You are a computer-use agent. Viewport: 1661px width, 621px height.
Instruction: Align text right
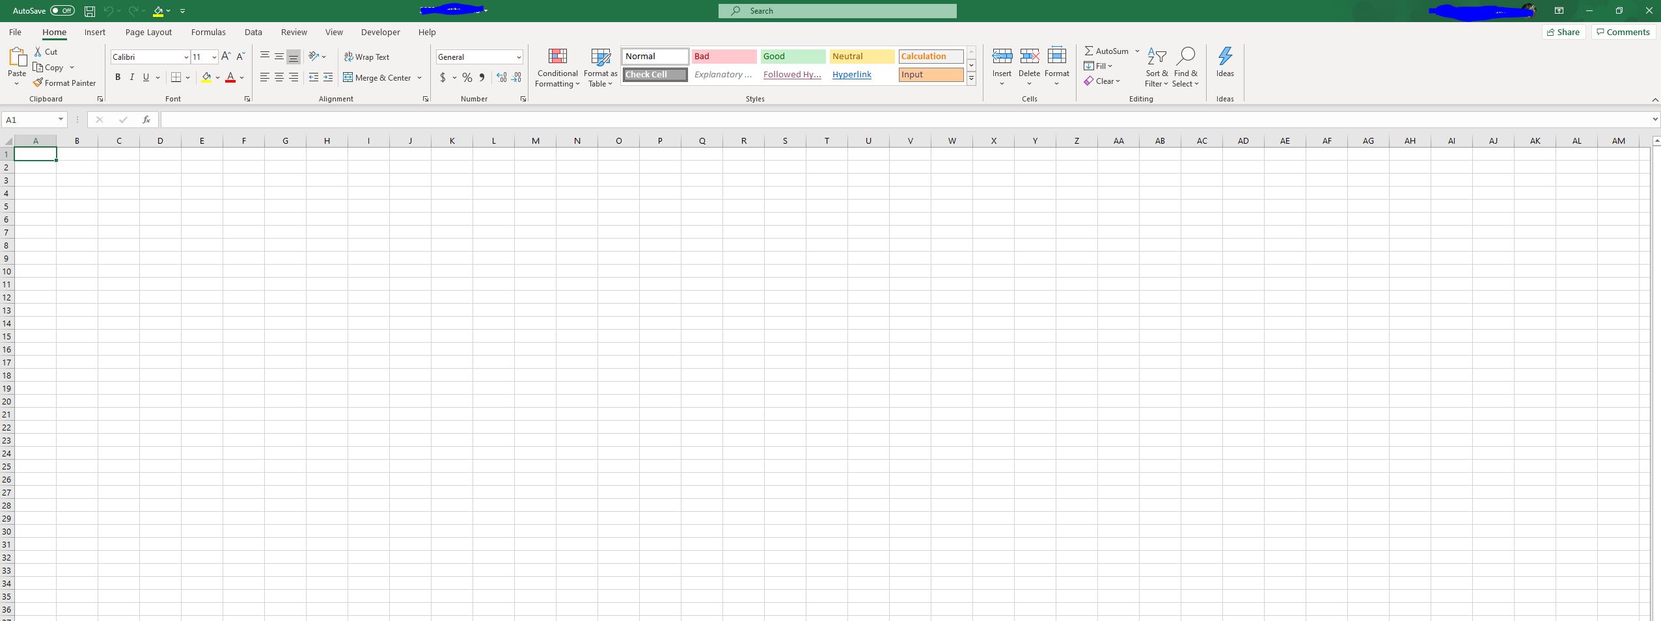coord(294,77)
